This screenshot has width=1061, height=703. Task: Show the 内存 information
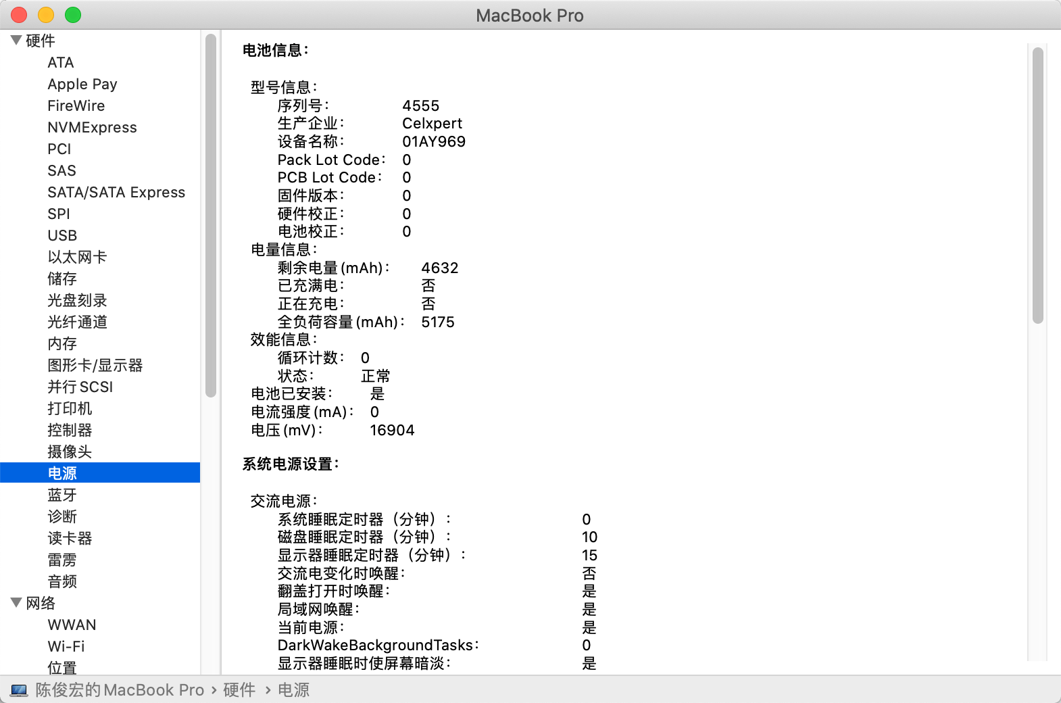(x=62, y=343)
